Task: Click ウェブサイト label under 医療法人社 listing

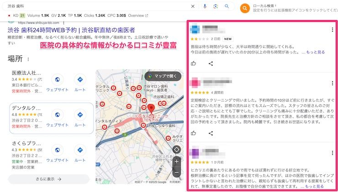Action: click(58, 90)
